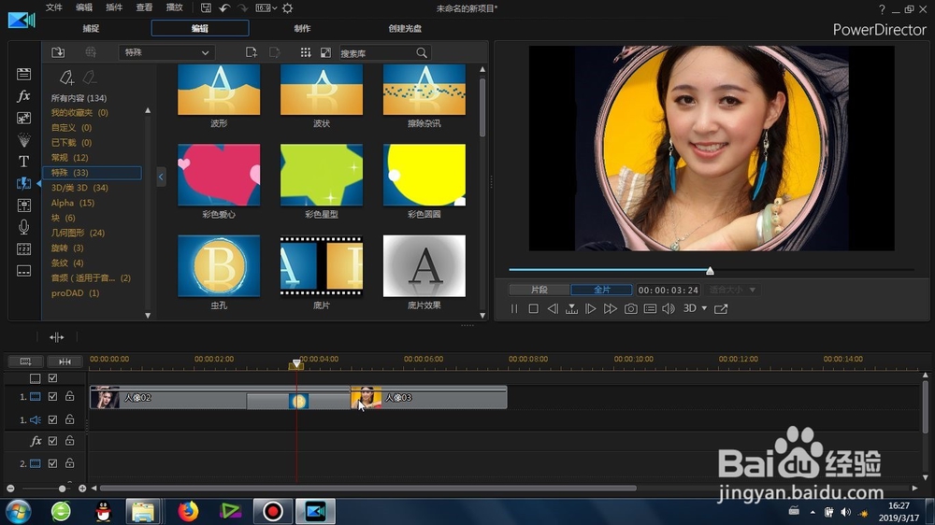The height and width of the screenshot is (525, 935).
Task: Select the 3D/类 3D (34) category
Action: (79, 188)
